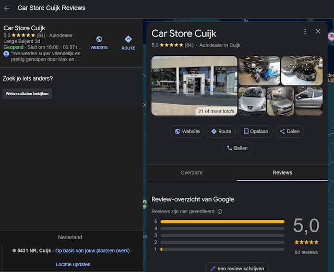This screenshot has height=272, width=334.
Task: Click the 'Nederland' footer text
Action: tap(70, 237)
